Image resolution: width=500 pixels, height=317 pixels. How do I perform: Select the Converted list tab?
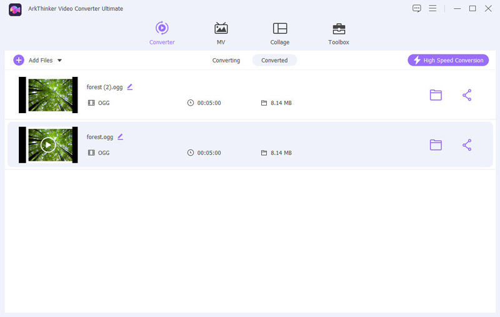pyautogui.click(x=274, y=60)
